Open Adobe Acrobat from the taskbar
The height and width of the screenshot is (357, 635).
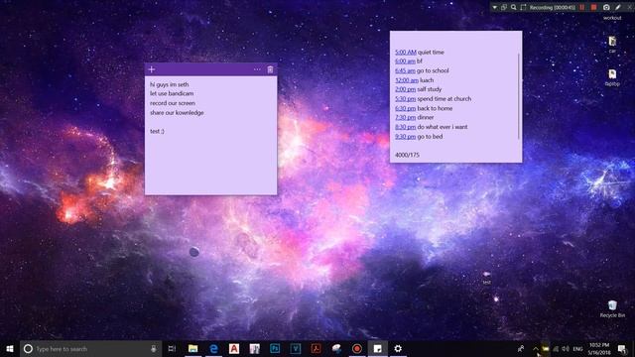click(x=316, y=348)
